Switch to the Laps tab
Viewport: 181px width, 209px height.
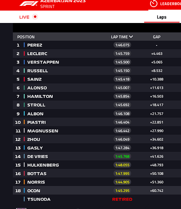click(162, 17)
